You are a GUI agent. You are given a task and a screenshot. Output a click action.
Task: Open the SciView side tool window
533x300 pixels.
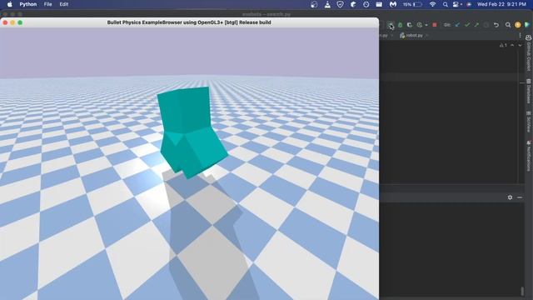click(x=529, y=122)
